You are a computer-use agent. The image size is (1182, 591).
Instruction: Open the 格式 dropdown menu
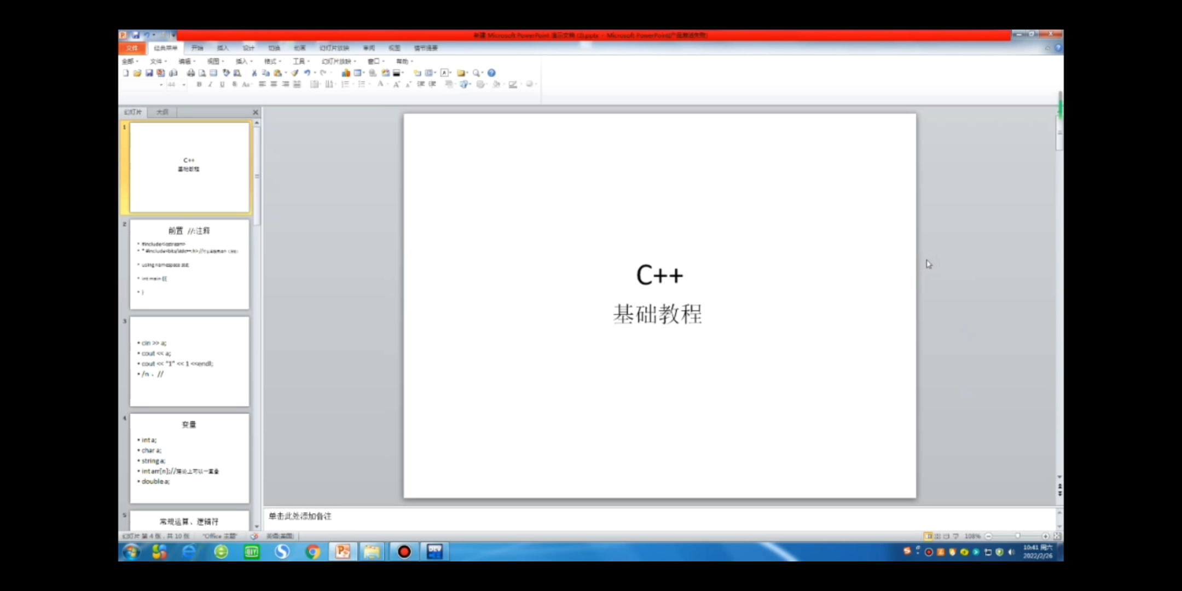(273, 61)
